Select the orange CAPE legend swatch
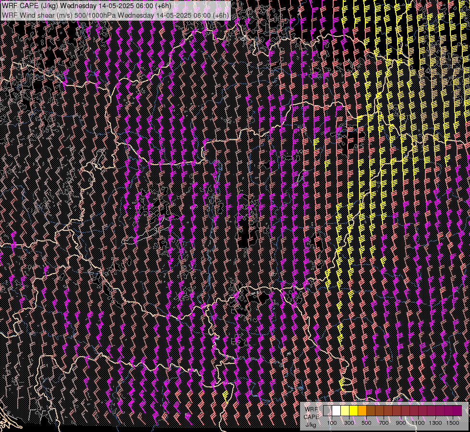 click(x=362, y=411)
